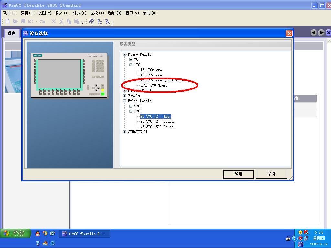Collapse the Multi Panels tree node
Viewport: 331px width, 248px height.
click(x=124, y=101)
